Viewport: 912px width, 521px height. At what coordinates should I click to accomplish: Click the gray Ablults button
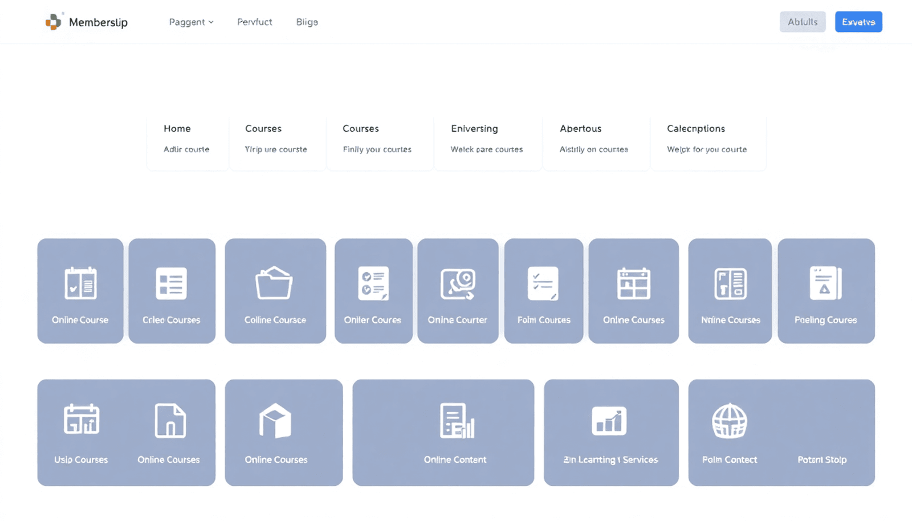[802, 22]
